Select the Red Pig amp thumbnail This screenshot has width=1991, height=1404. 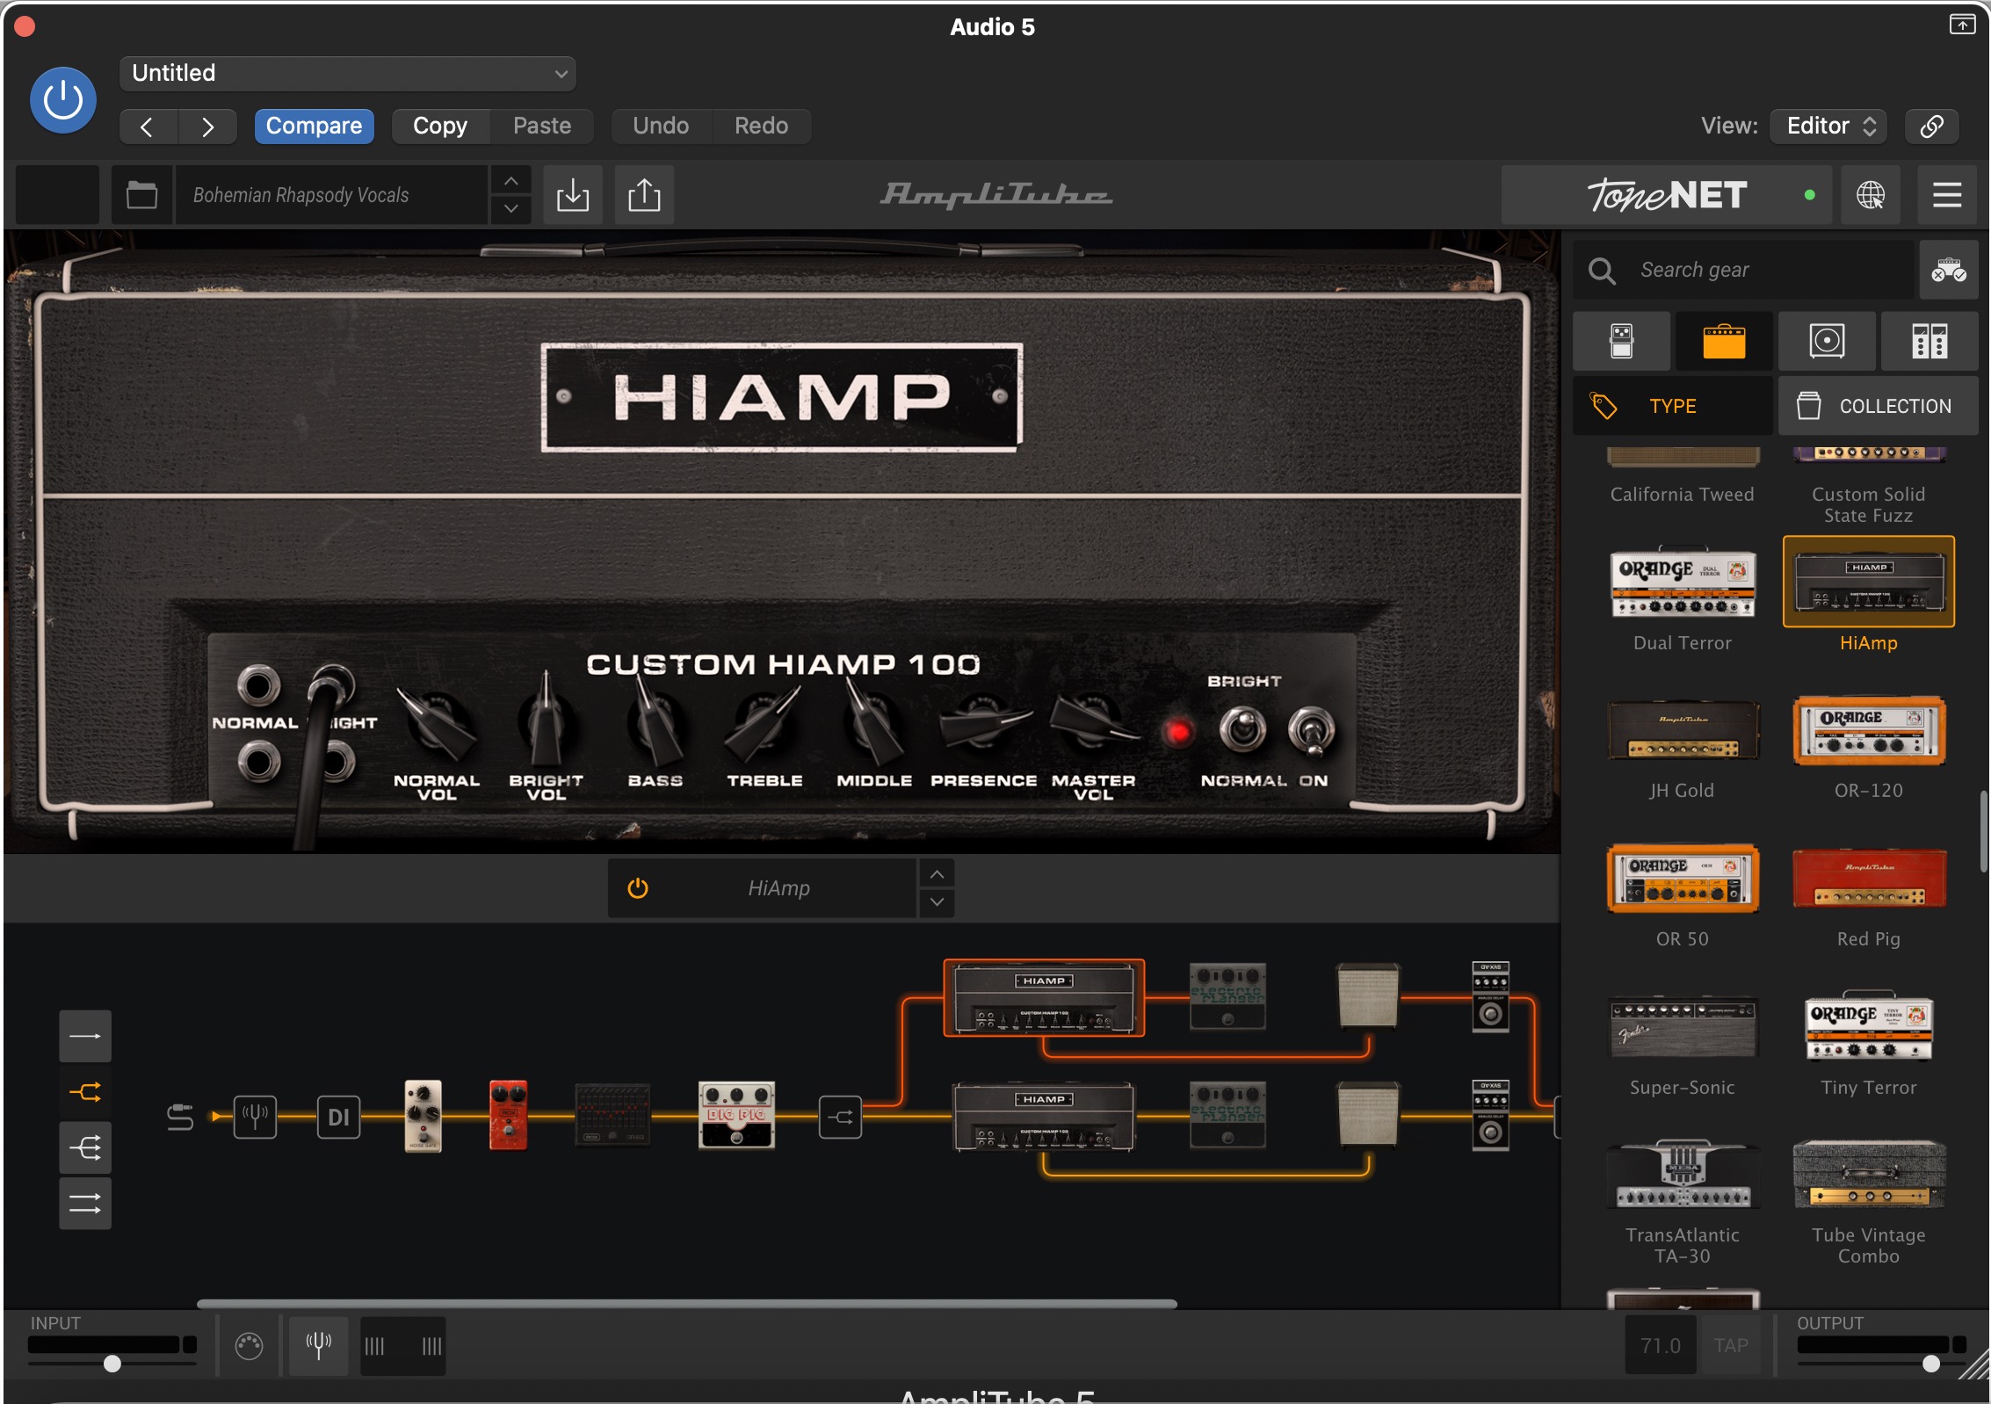tap(1869, 879)
